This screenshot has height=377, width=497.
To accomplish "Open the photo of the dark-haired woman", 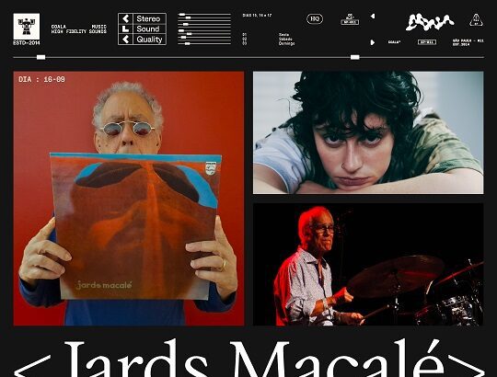I will pyautogui.click(x=368, y=132).
